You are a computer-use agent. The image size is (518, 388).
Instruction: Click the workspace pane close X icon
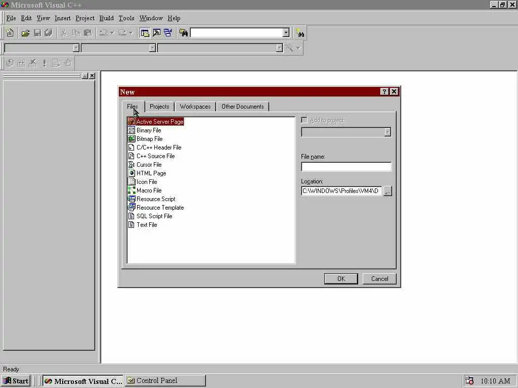pos(92,76)
